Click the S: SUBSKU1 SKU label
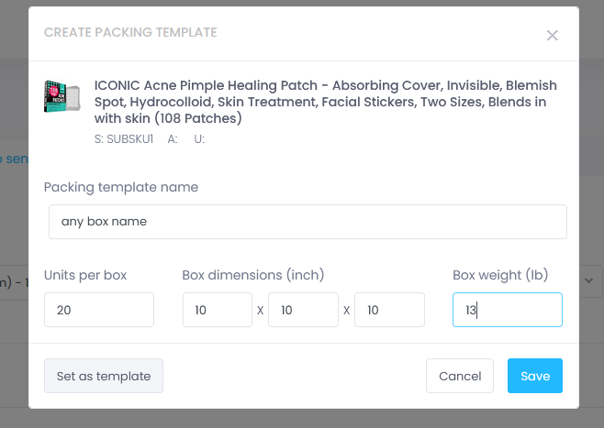The image size is (604, 428). [x=124, y=138]
